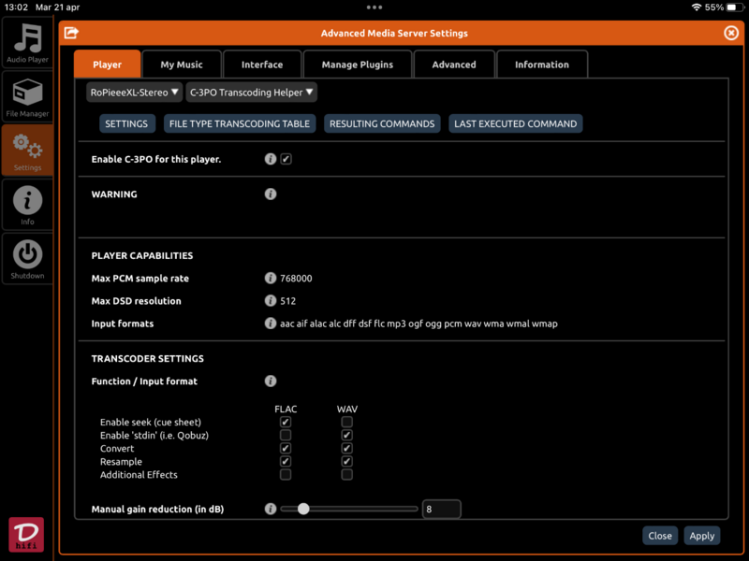Toggle Enable 'stdin' for FLAC
The image size is (749, 561).
[286, 435]
